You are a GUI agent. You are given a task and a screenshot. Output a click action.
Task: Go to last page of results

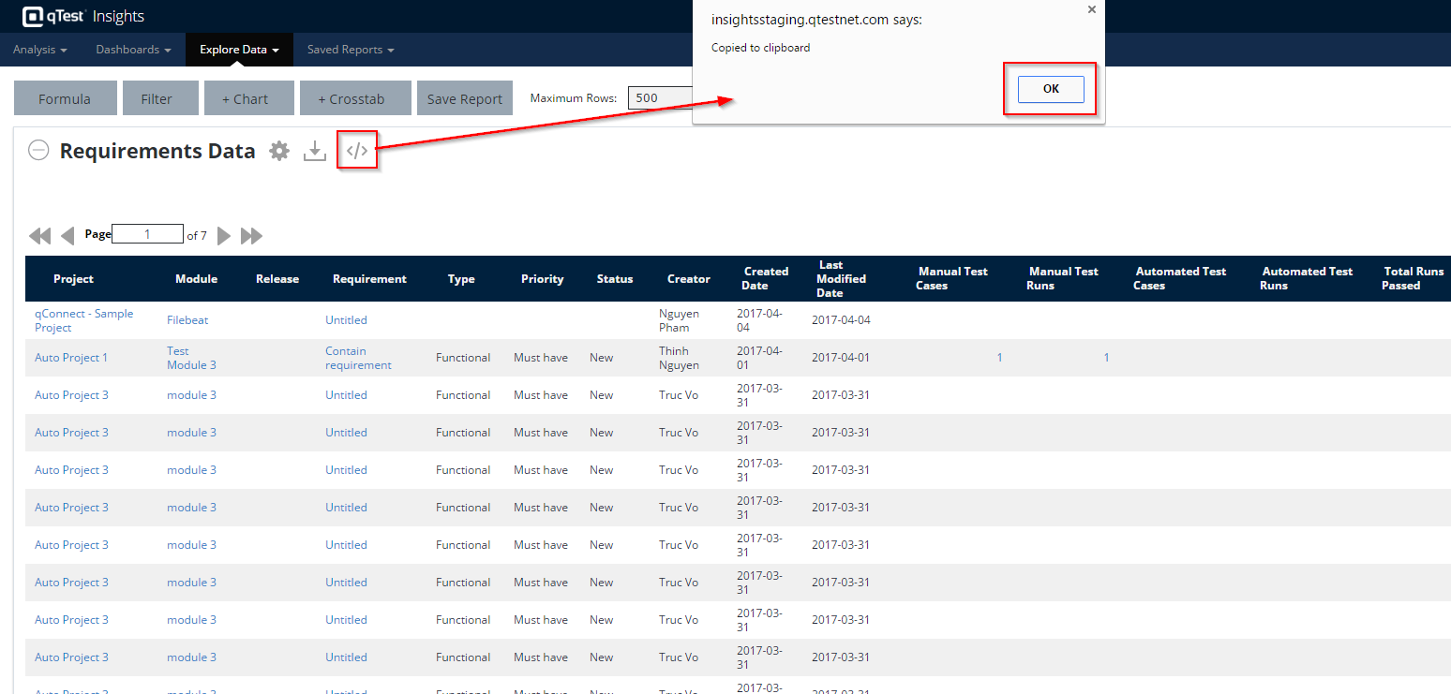[x=251, y=236]
